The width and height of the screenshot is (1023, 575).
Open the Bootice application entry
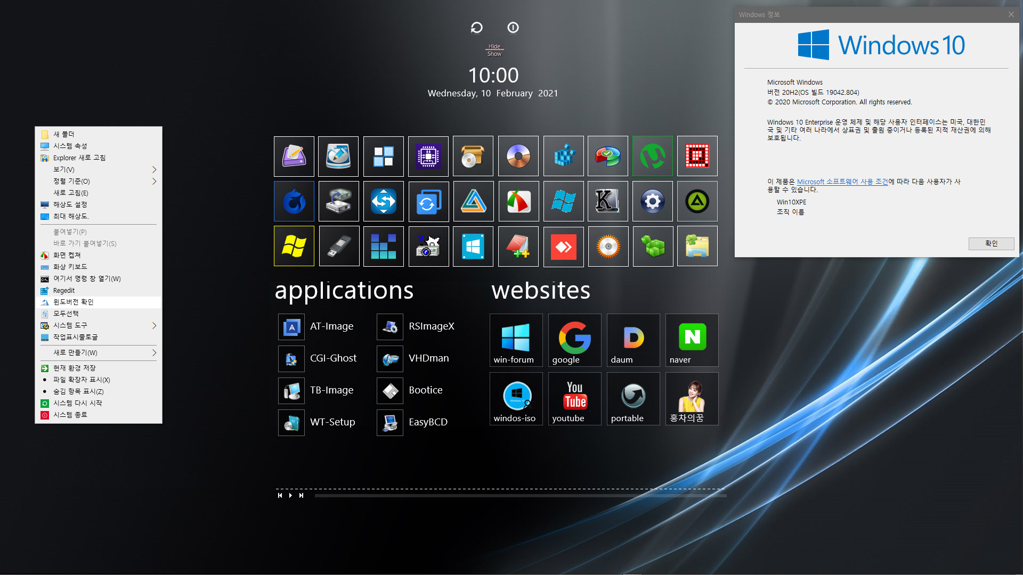410,390
